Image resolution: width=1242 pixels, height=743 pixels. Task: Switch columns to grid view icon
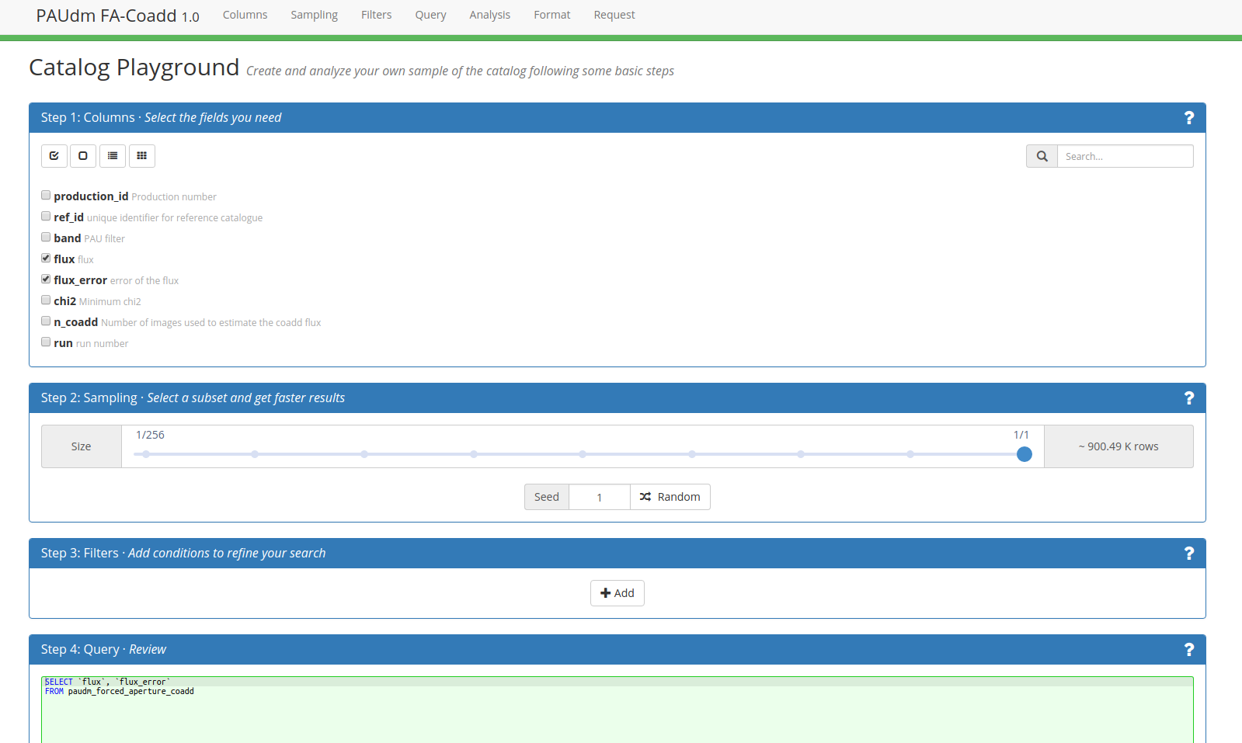(142, 156)
